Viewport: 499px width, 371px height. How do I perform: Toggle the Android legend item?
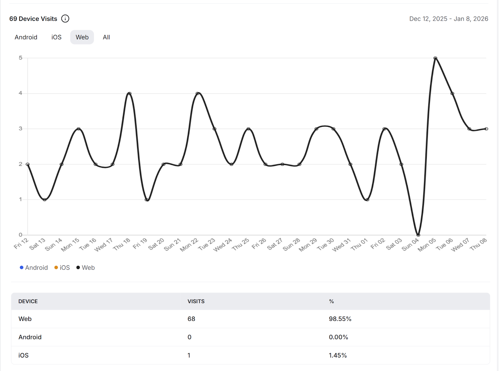pos(34,268)
